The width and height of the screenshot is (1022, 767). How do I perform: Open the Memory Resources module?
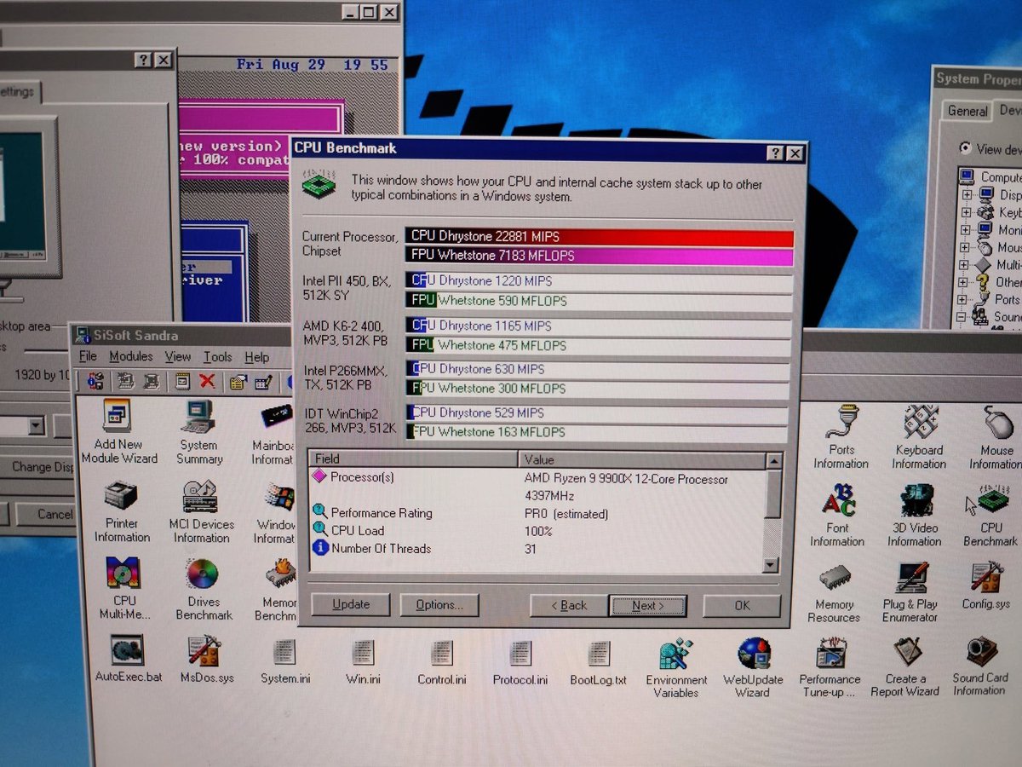(834, 592)
